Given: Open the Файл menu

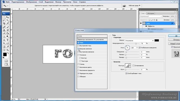Looking at the screenshot, I should (x=8, y=2).
